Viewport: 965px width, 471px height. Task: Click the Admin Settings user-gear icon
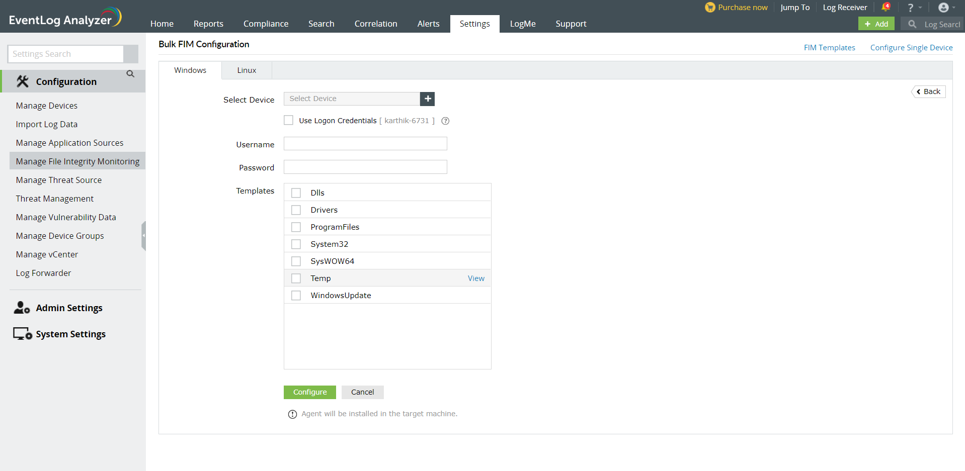[22, 308]
